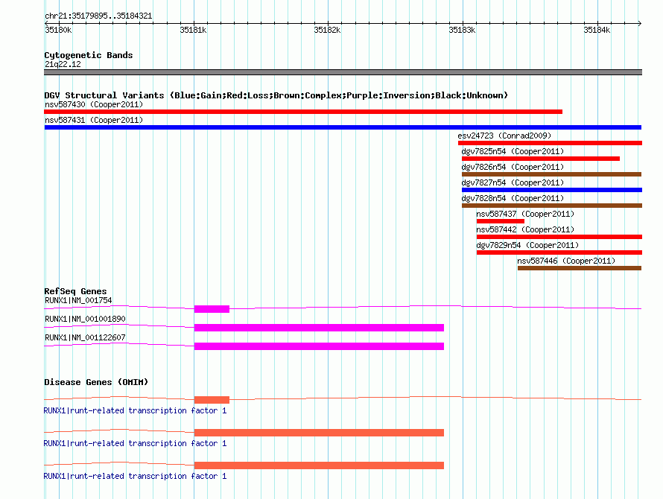Open the third RUNX1 runt-related transcription factor link
The image size is (663, 499).
pos(136,476)
